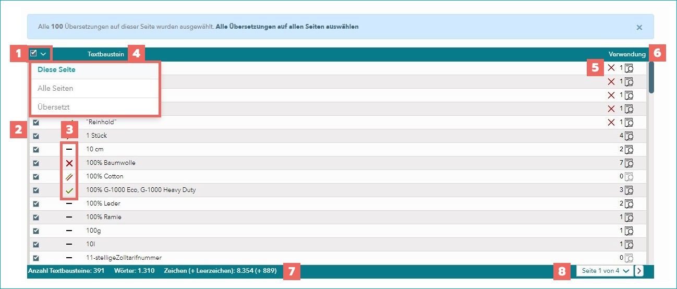Click dash status icon of 100% Ramie

(x=69, y=217)
